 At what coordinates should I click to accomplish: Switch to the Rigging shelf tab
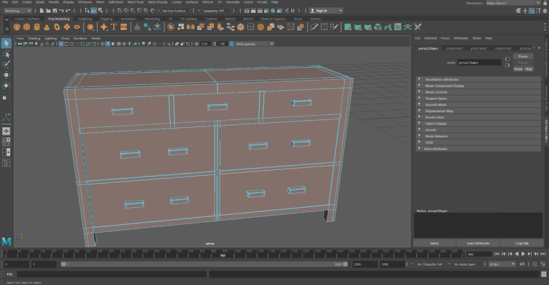point(107,19)
